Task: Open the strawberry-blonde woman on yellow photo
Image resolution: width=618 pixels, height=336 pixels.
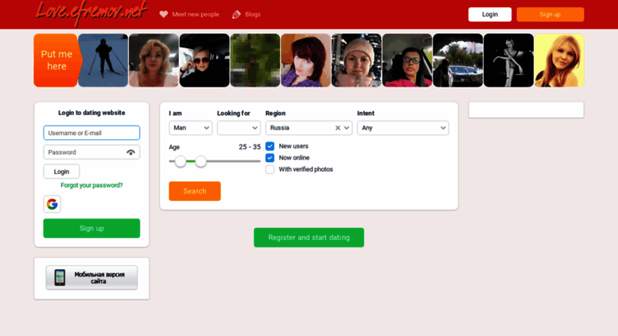Action: click(x=559, y=60)
